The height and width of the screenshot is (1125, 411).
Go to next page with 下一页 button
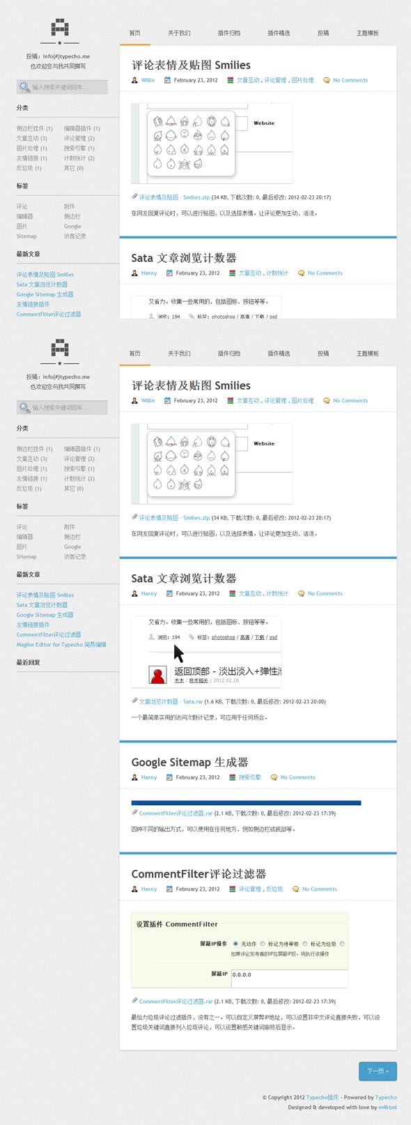click(x=378, y=1071)
